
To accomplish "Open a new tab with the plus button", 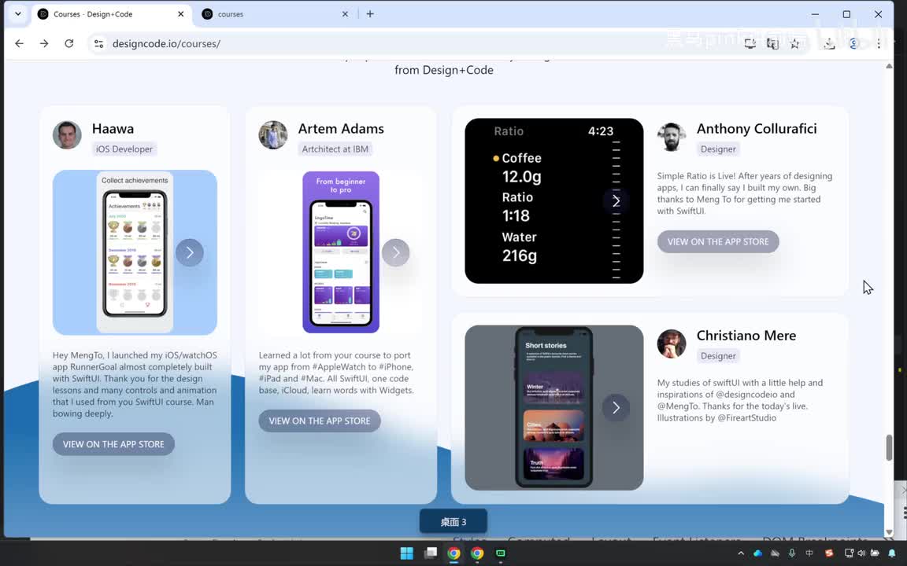I will pos(370,14).
